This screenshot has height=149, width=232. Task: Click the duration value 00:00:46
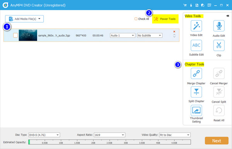coord(98,36)
